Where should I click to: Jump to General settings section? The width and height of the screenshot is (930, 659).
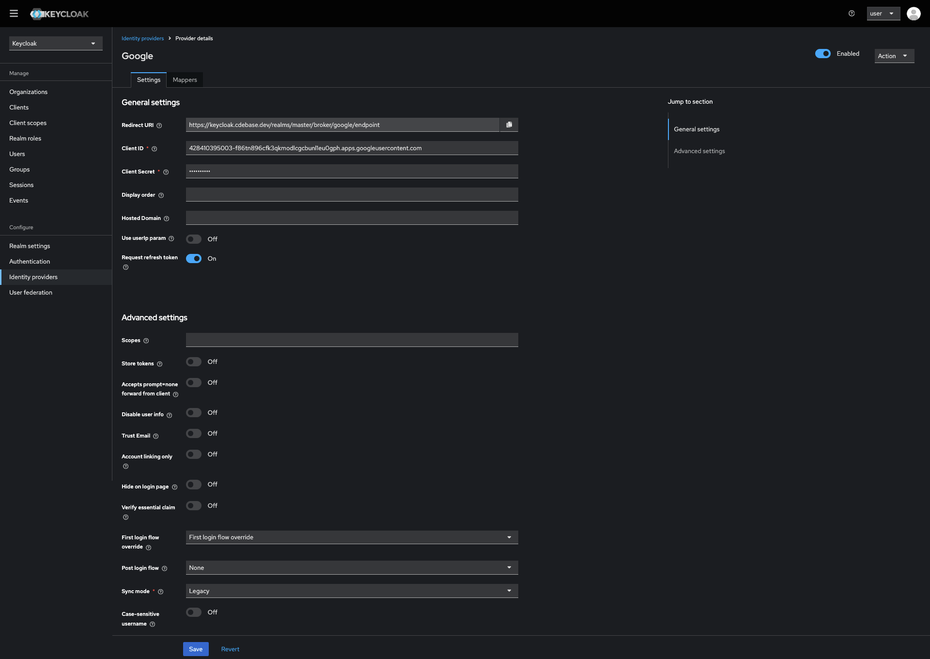tap(697, 129)
